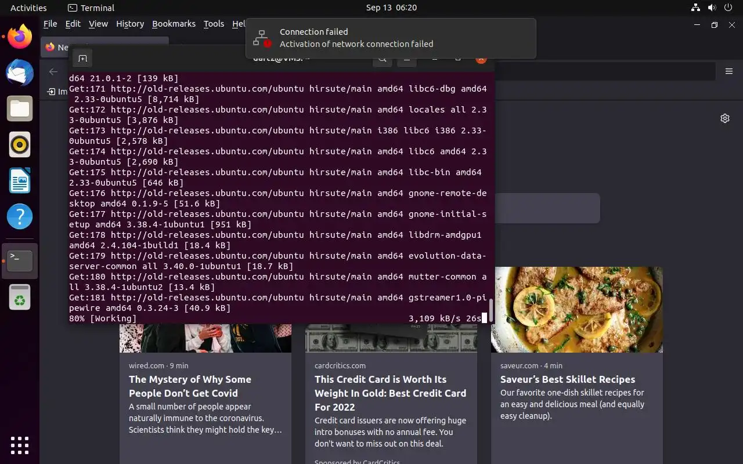This screenshot has height=464, width=743.
Task: Open Firefox from the dock
Action: click(20, 37)
